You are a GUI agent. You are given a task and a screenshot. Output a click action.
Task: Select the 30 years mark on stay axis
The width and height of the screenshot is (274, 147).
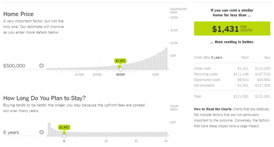click(136, 141)
